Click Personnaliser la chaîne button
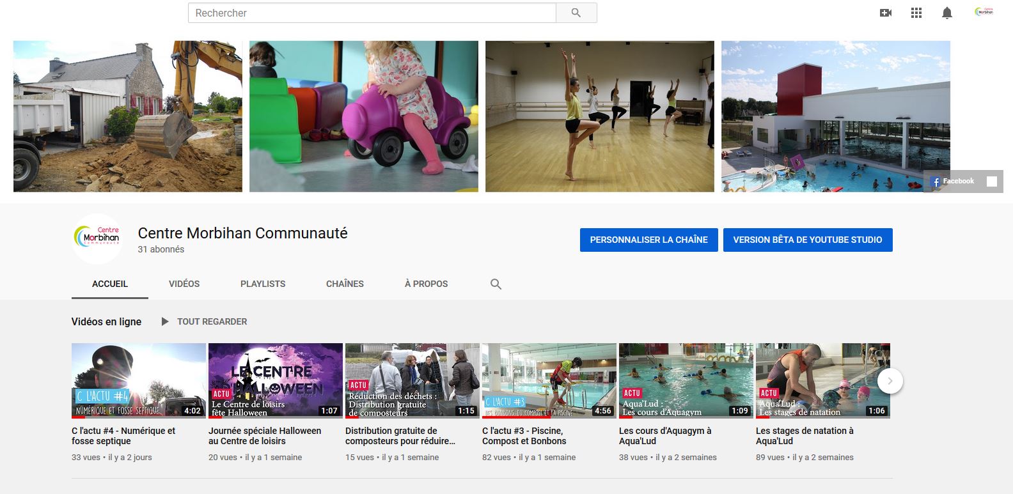The width and height of the screenshot is (1013, 494). [x=648, y=240]
